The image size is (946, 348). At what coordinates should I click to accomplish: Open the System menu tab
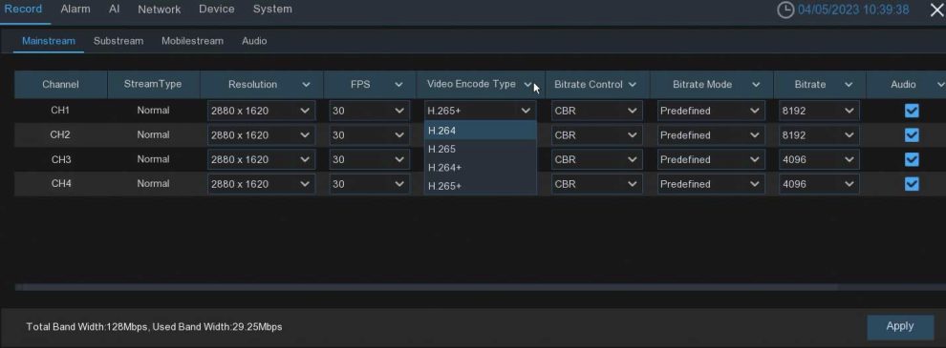coord(272,9)
